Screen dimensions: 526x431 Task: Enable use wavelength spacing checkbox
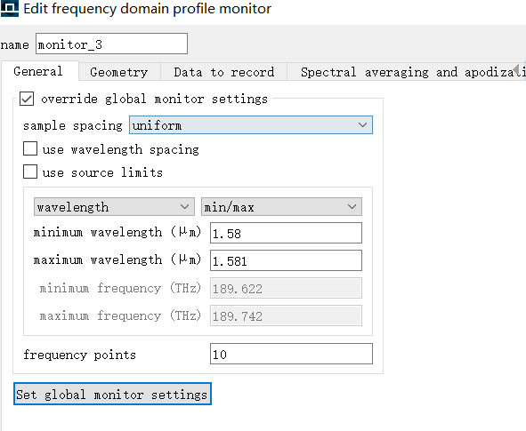(x=30, y=148)
